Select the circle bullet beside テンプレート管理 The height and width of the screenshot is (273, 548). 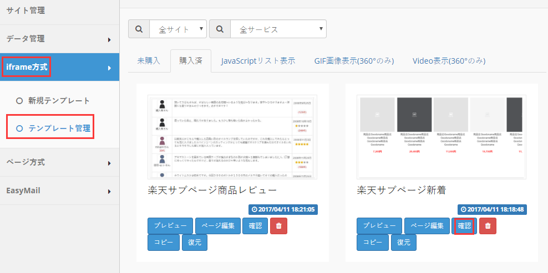coord(19,128)
